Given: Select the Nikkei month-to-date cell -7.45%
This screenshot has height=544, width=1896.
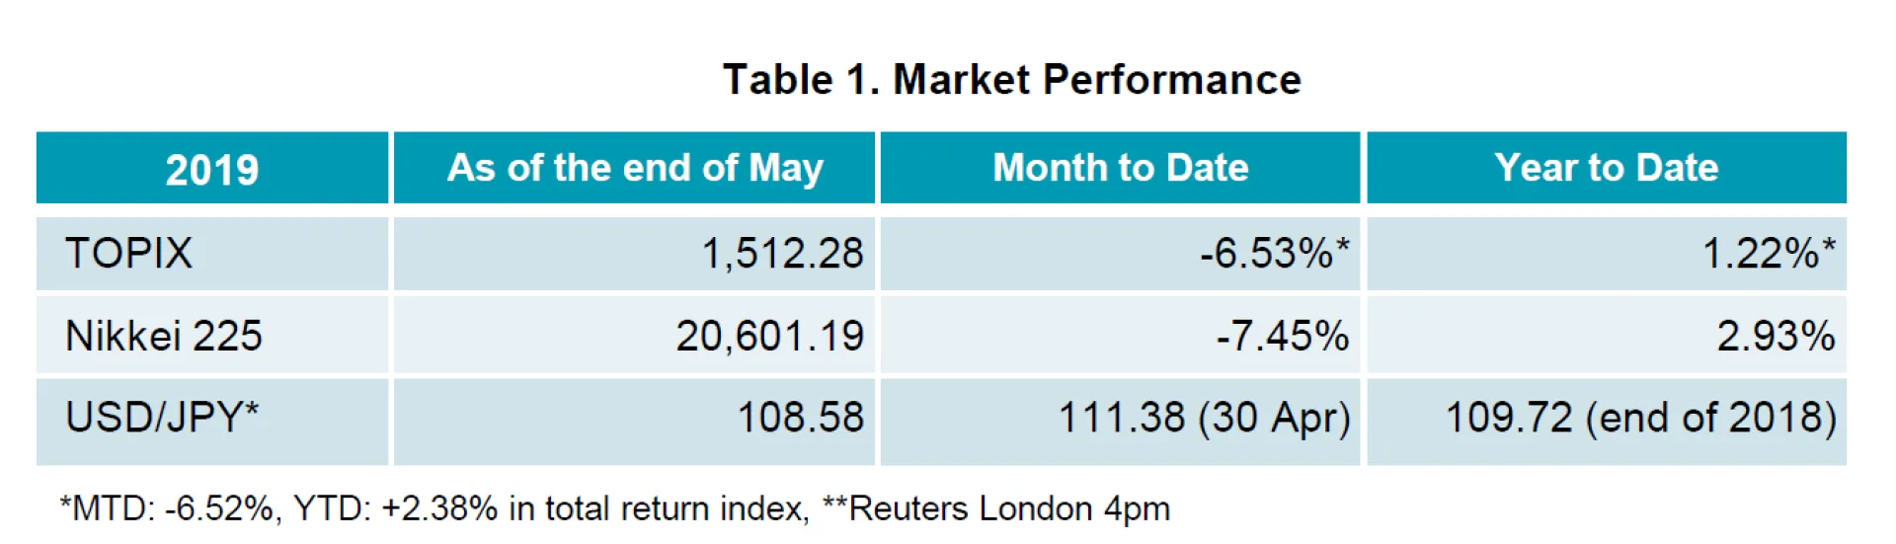Looking at the screenshot, I should click(x=1282, y=337).
